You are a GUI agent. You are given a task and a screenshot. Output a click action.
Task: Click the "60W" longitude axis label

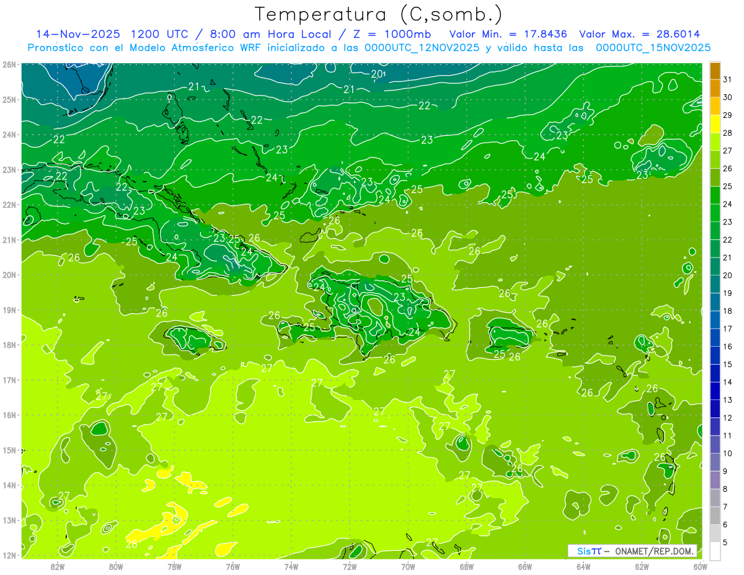coord(700,567)
